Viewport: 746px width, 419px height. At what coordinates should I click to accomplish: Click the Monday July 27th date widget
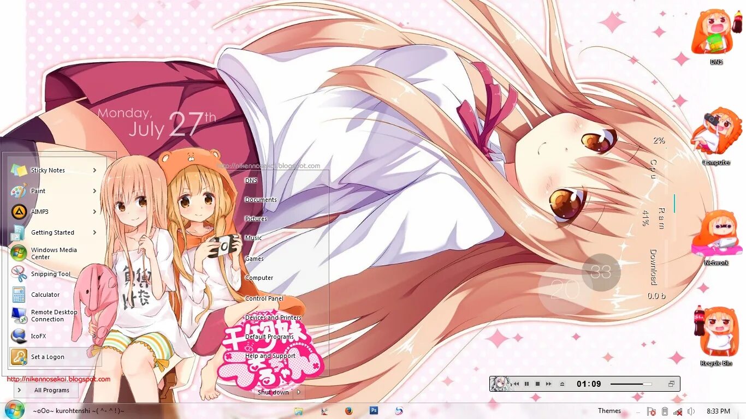tap(157, 123)
